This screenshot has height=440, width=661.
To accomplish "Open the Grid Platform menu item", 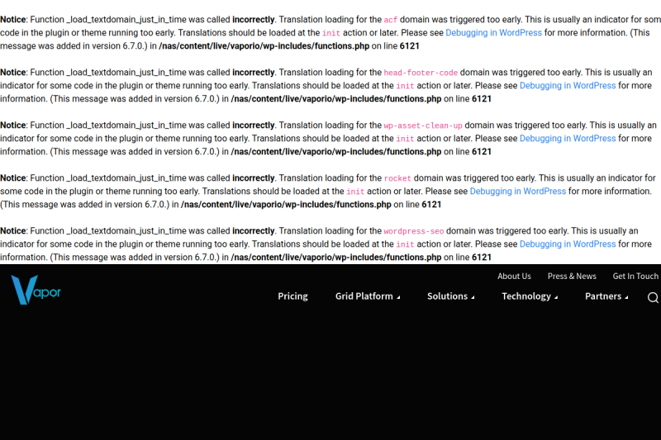I will pyautogui.click(x=364, y=296).
